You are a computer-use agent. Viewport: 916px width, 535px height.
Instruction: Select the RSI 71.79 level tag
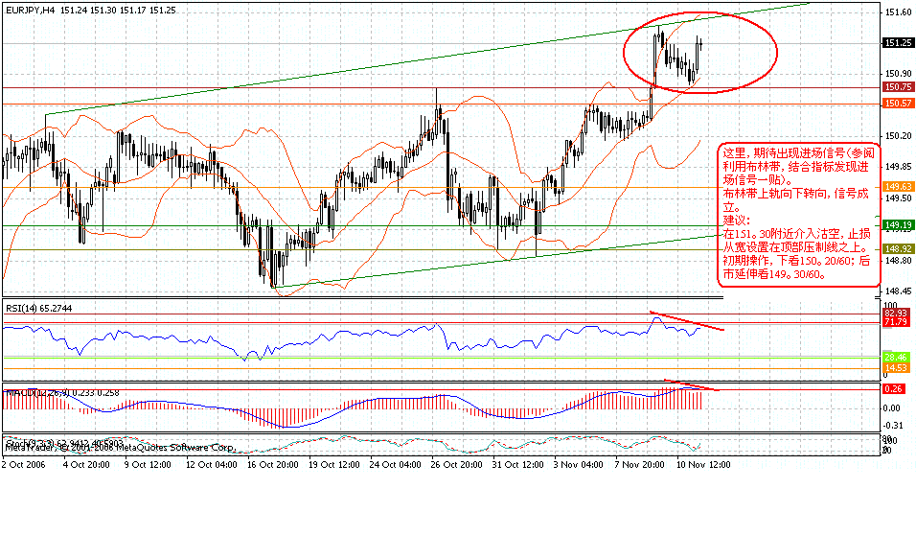(x=896, y=322)
